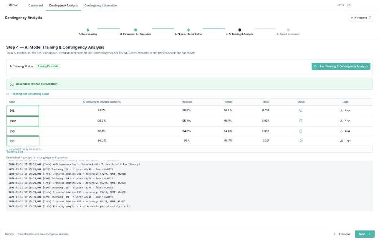Select the Contingency Analysis tab

pos(63,5)
